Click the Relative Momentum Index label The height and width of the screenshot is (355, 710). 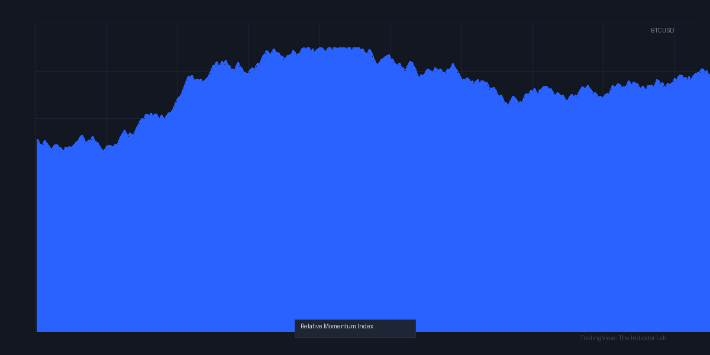[x=337, y=327]
